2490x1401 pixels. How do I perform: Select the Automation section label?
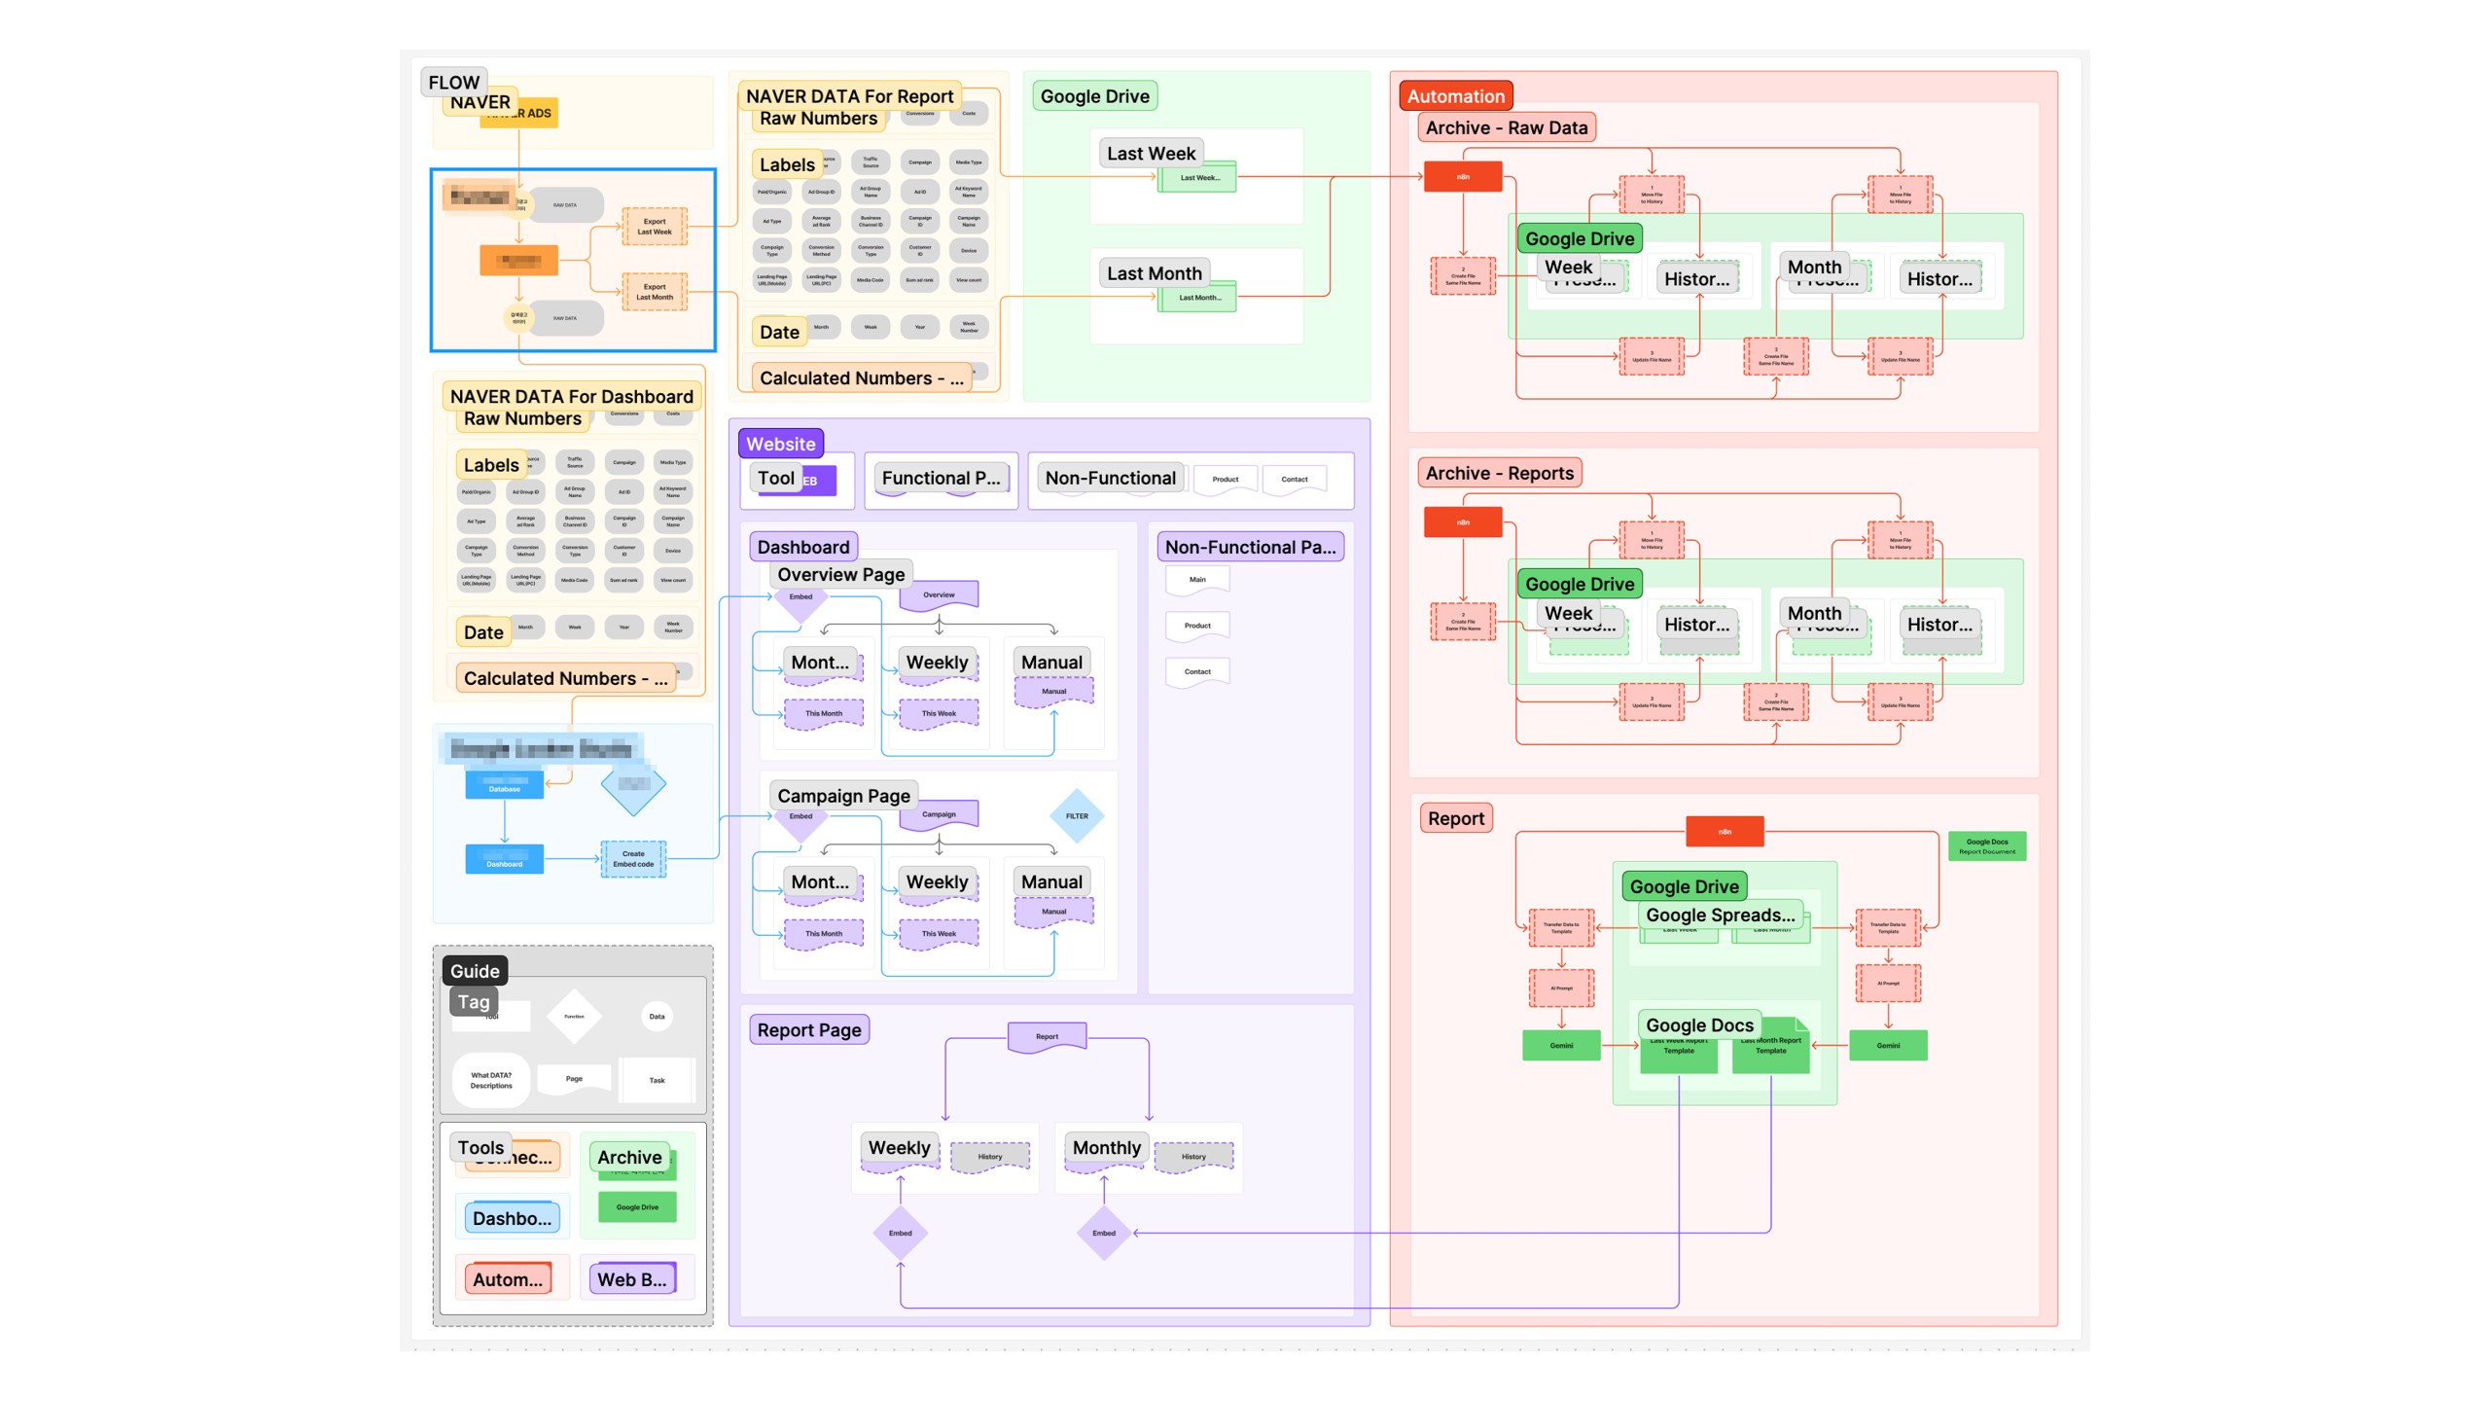tap(1455, 96)
